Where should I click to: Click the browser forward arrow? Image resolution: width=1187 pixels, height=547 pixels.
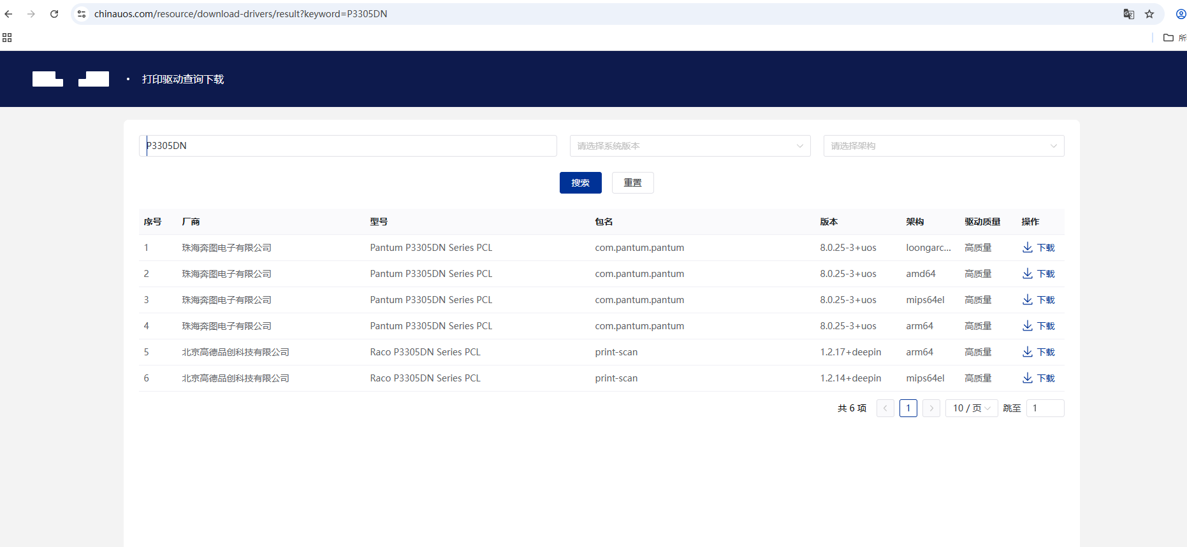[31, 14]
